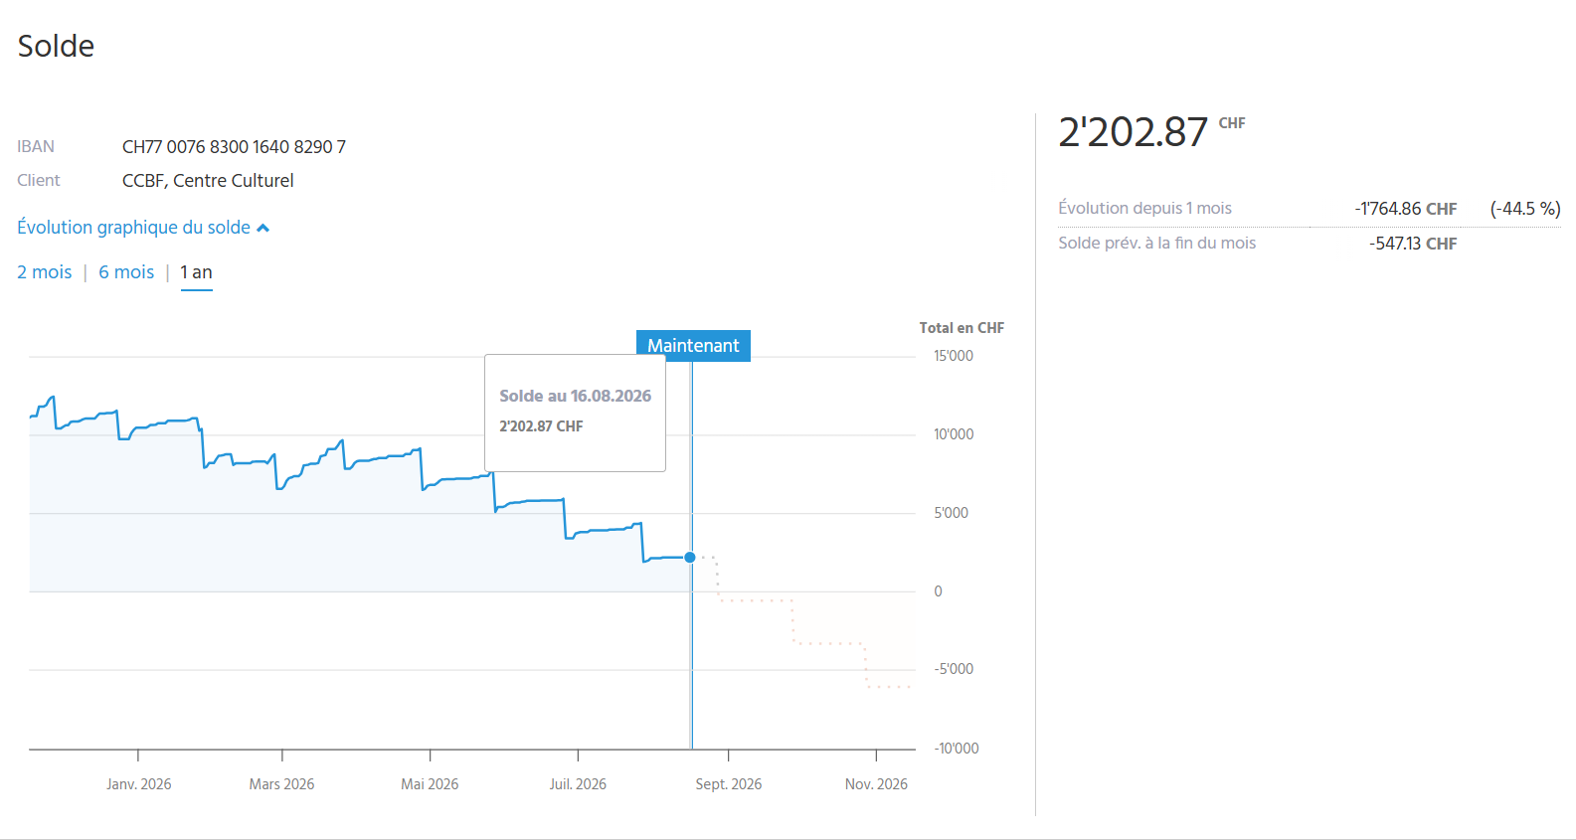Click the Janv. 2026 axis label
Screen dimensions: 1576x840
[x=139, y=784]
